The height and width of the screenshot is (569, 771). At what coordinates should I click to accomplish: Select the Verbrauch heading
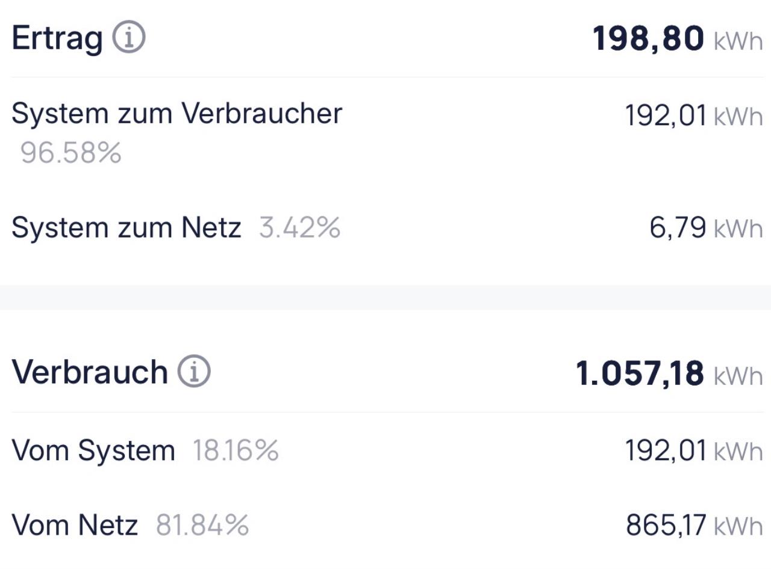pos(90,372)
